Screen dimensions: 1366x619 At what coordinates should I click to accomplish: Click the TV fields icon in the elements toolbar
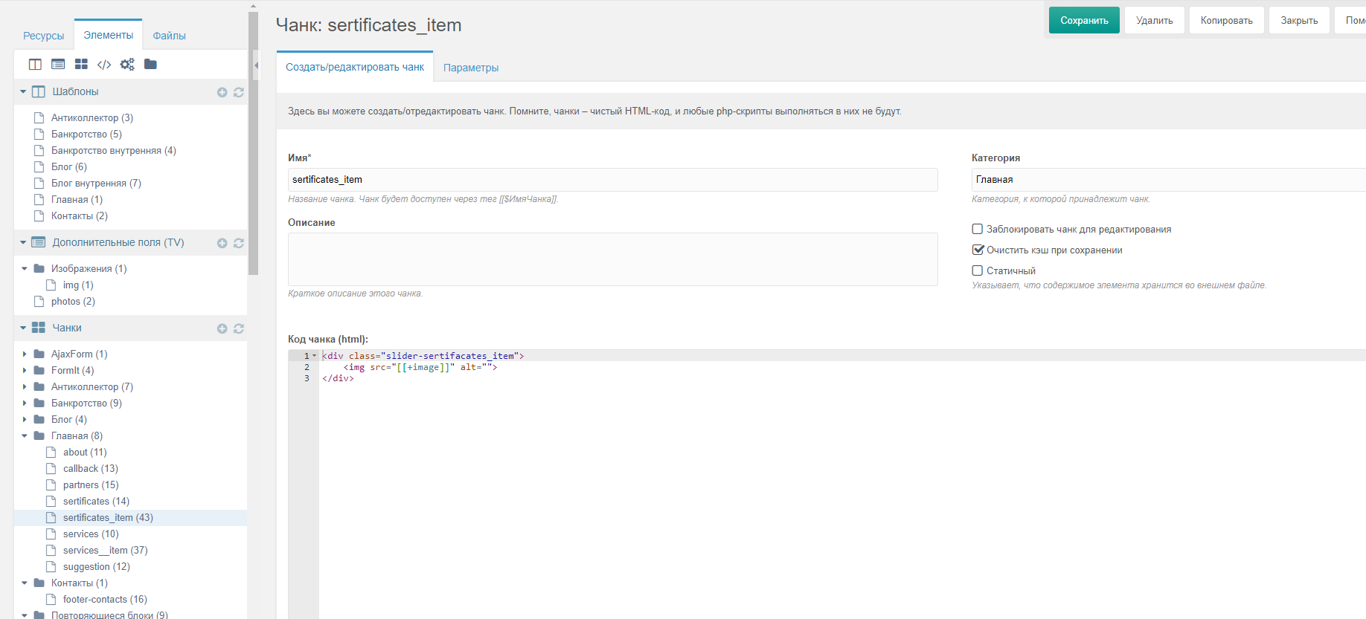pyautogui.click(x=58, y=65)
